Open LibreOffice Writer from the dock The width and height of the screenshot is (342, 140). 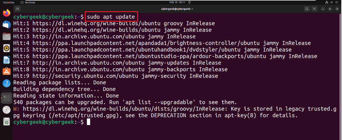[x=6, y=60]
